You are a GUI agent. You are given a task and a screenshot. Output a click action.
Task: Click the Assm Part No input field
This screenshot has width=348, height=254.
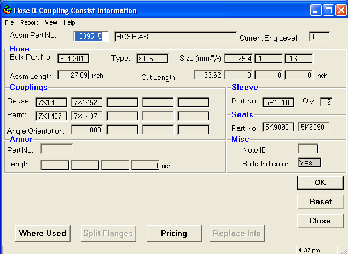[x=91, y=37]
